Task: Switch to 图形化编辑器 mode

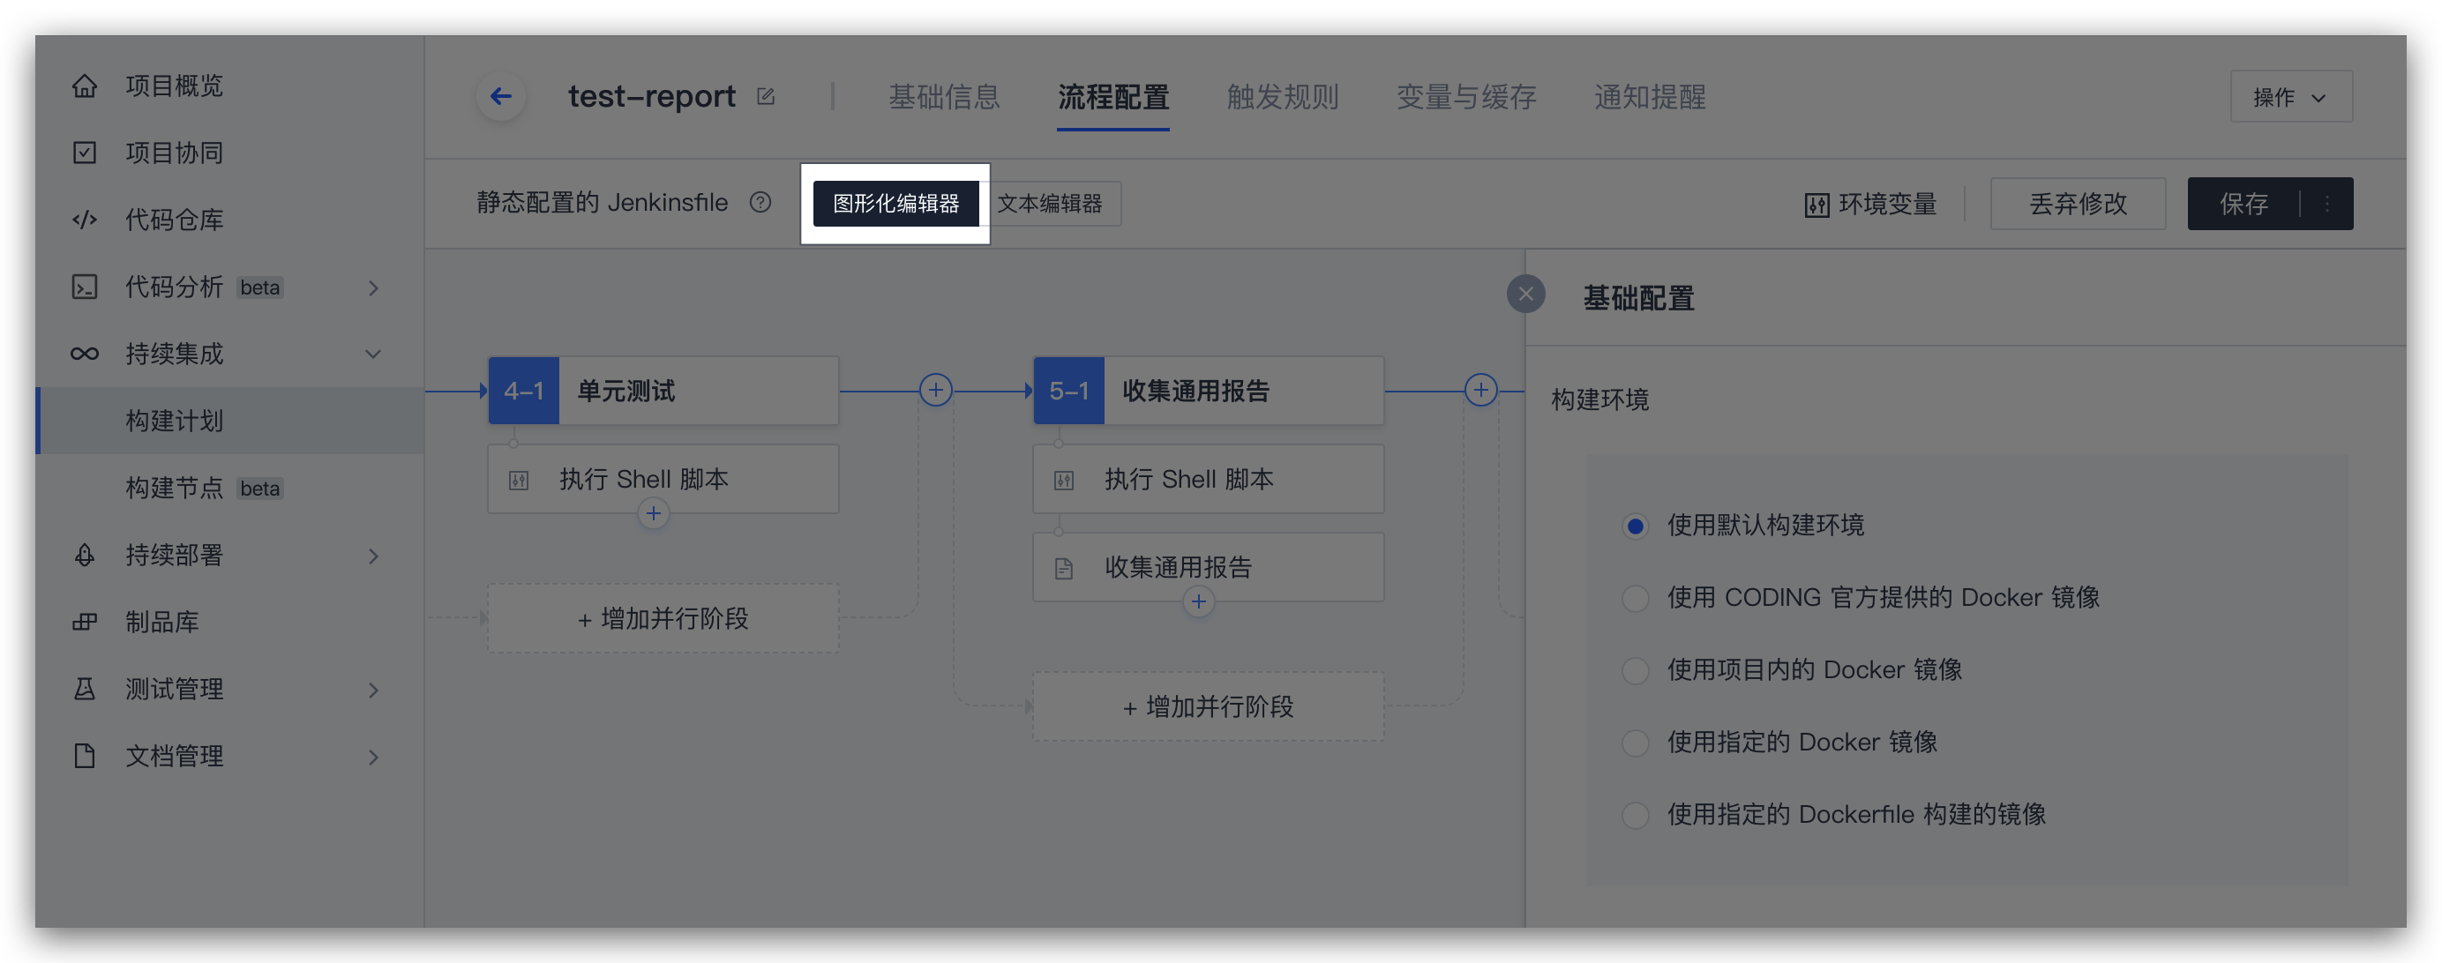Action: coord(895,204)
